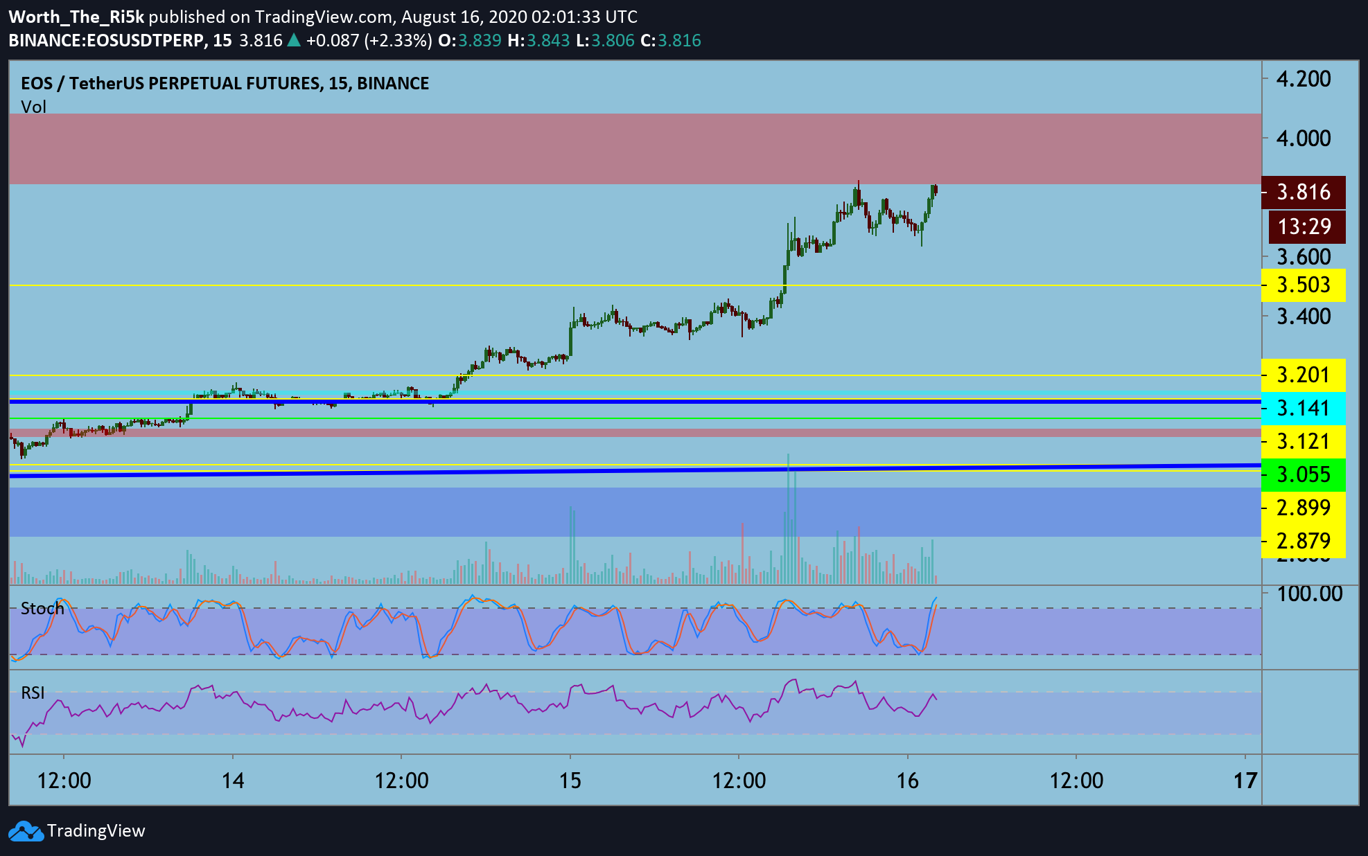Select the cyan 3.141 price level label

[1303, 408]
